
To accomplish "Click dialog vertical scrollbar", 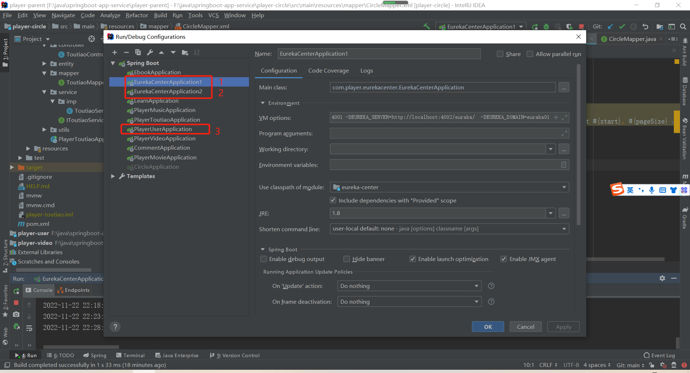I will click(x=578, y=145).
